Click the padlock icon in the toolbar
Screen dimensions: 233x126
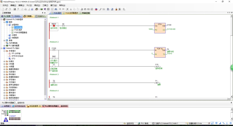click(116, 9)
